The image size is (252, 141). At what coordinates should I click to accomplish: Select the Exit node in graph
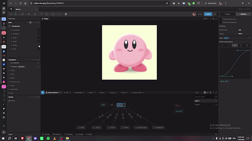177,106
